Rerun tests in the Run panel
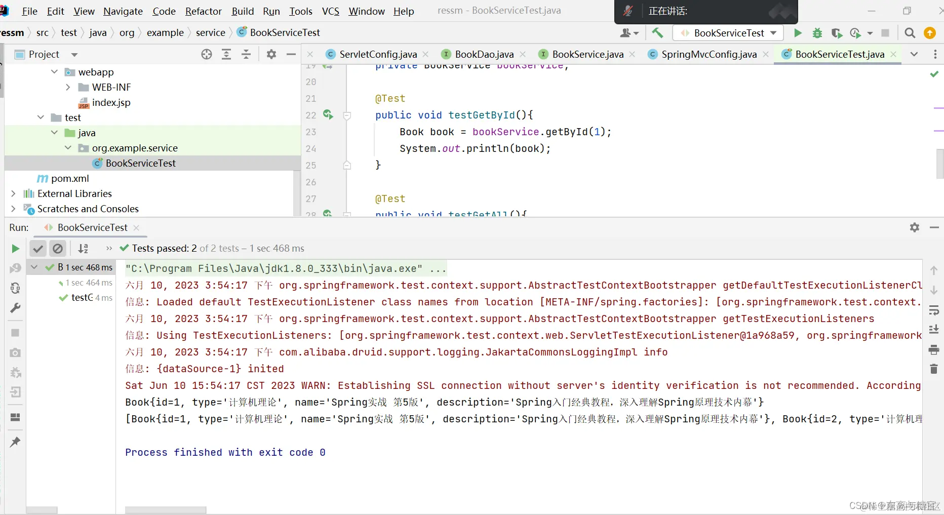The height and width of the screenshot is (515, 944). [15, 249]
